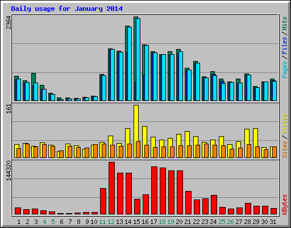Click day 1 on the x-axis
The width and height of the screenshot is (291, 228).
click(x=19, y=222)
